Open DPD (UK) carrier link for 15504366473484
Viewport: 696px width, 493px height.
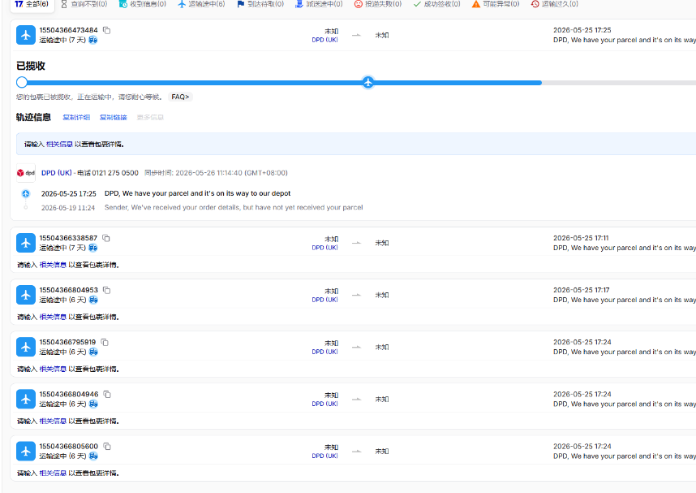(x=325, y=40)
